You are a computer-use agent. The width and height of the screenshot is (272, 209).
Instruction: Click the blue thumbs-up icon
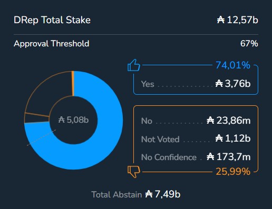(134, 65)
